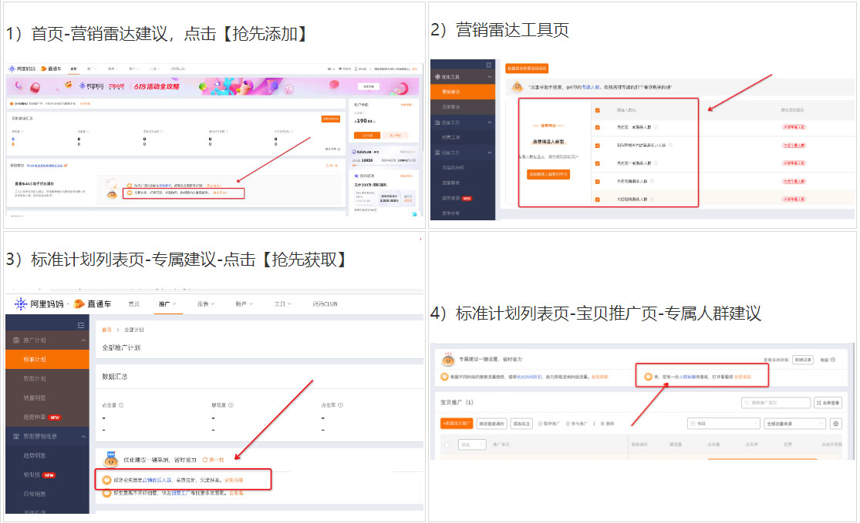
Task: Check the 精选人群 header checkbox
Action: pyautogui.click(x=597, y=109)
